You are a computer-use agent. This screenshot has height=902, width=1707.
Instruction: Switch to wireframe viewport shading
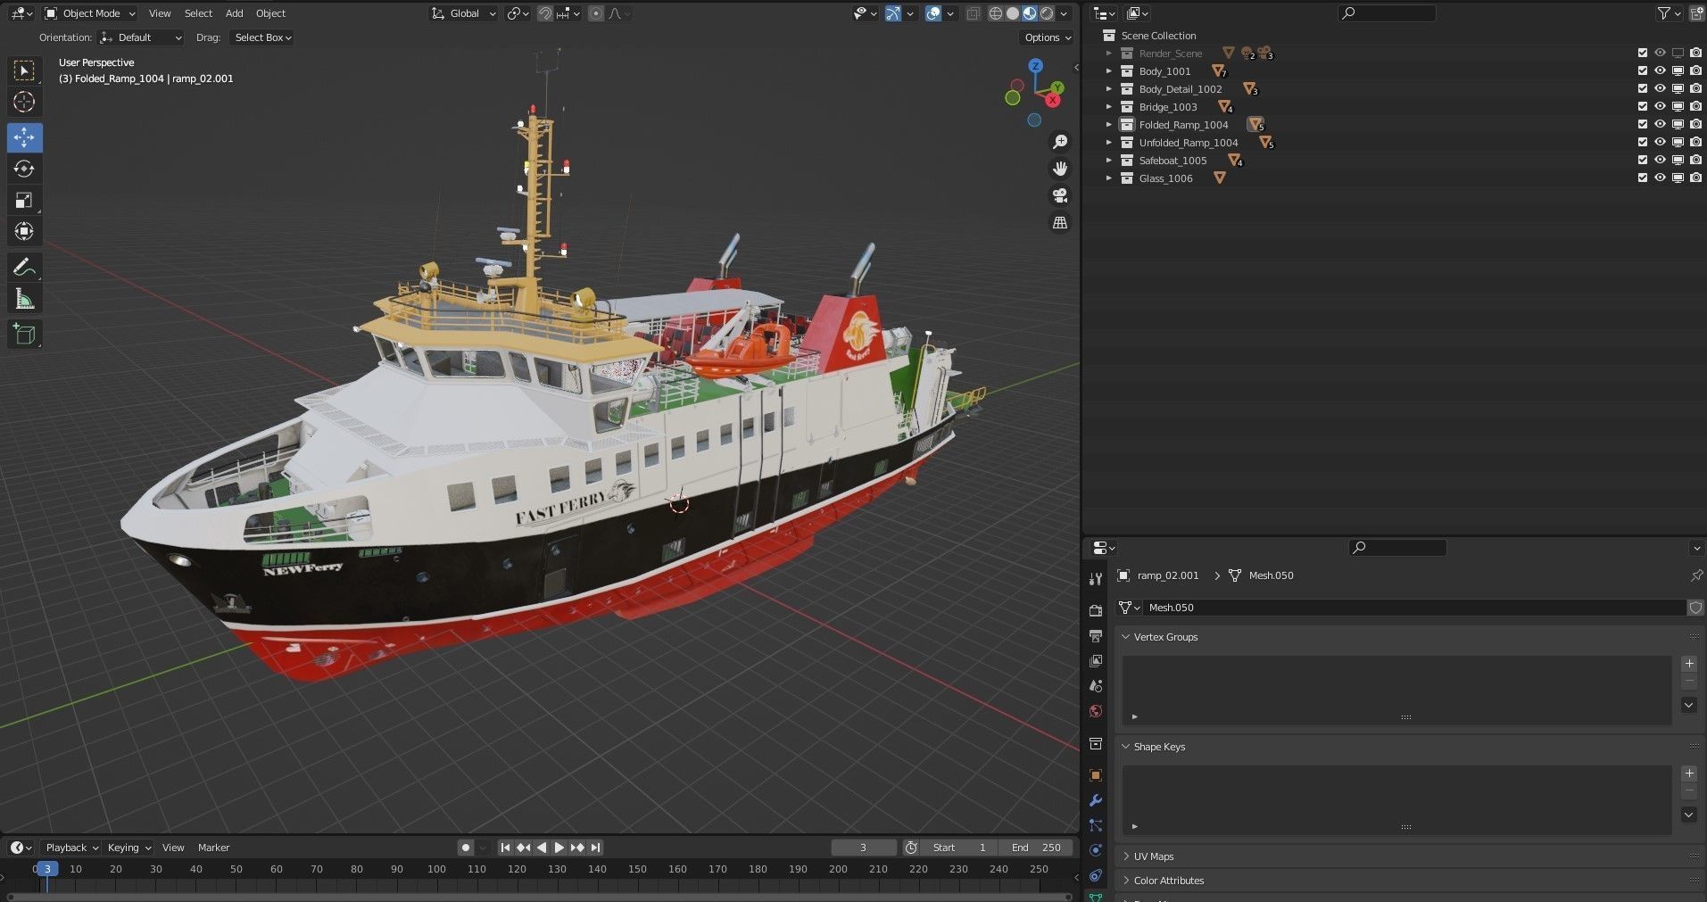click(996, 13)
